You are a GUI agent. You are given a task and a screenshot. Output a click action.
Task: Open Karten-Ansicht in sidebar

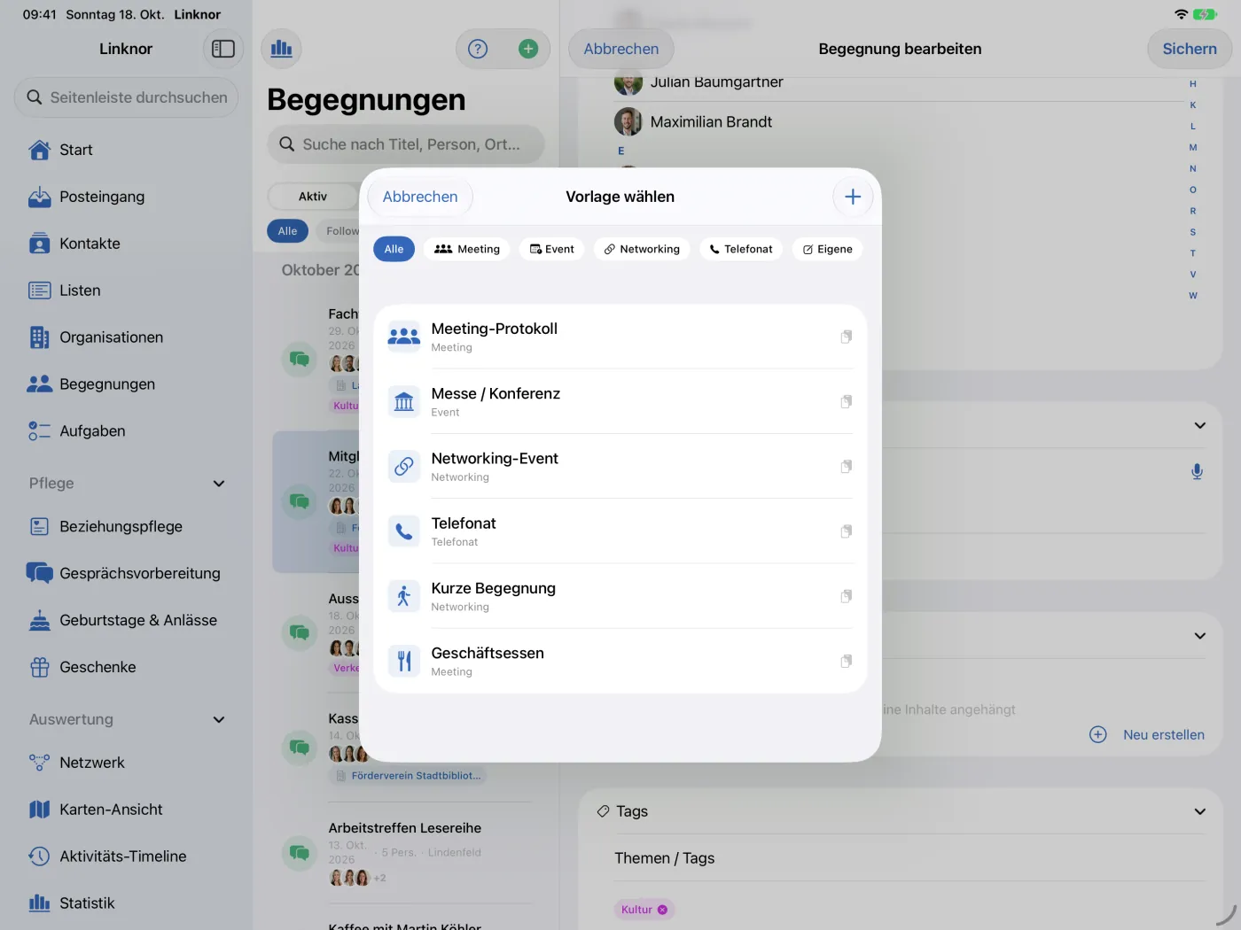click(126, 810)
